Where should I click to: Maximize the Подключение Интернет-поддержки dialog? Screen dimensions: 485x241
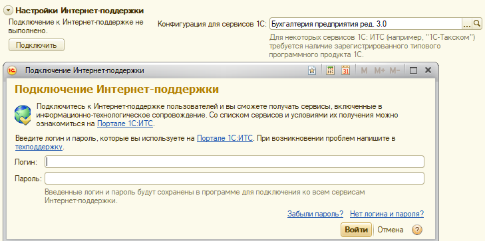coord(413,70)
